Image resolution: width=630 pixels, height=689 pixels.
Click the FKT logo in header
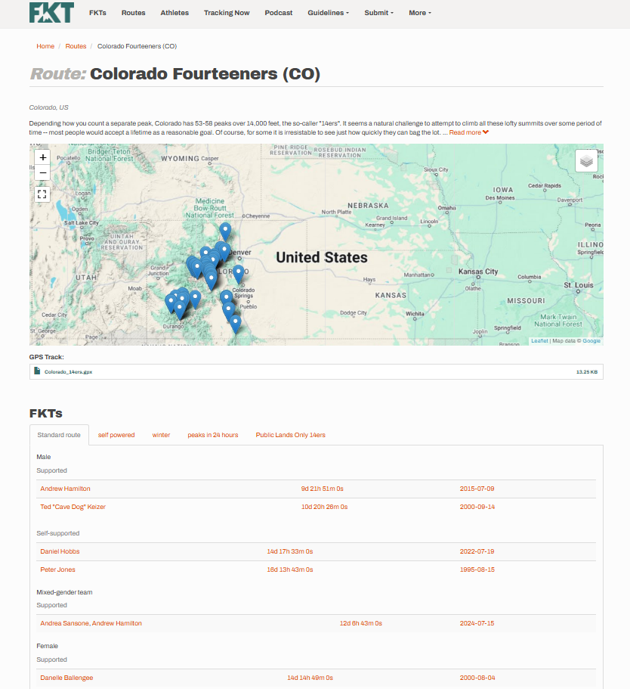coord(51,12)
